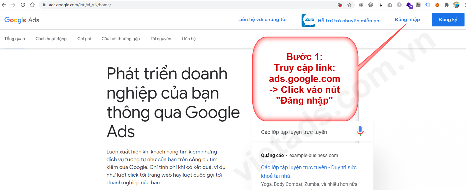Click the example-business.com ad URL text
466x190 pixels.
[x=314, y=155]
